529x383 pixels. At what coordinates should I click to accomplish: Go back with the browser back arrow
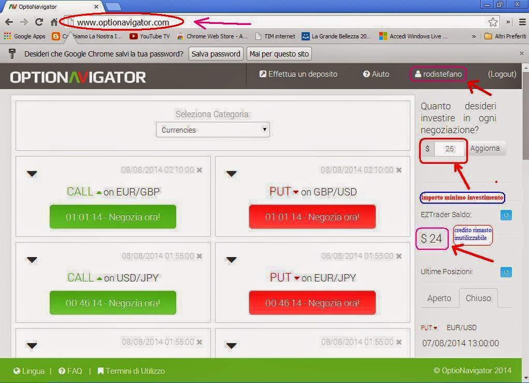click(x=9, y=22)
